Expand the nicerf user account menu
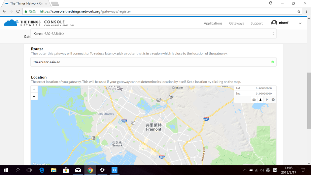The width and height of the screenshot is (311, 175). [300, 23]
